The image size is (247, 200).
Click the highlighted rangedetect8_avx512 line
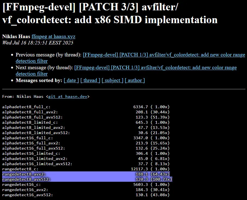[x=87, y=179]
